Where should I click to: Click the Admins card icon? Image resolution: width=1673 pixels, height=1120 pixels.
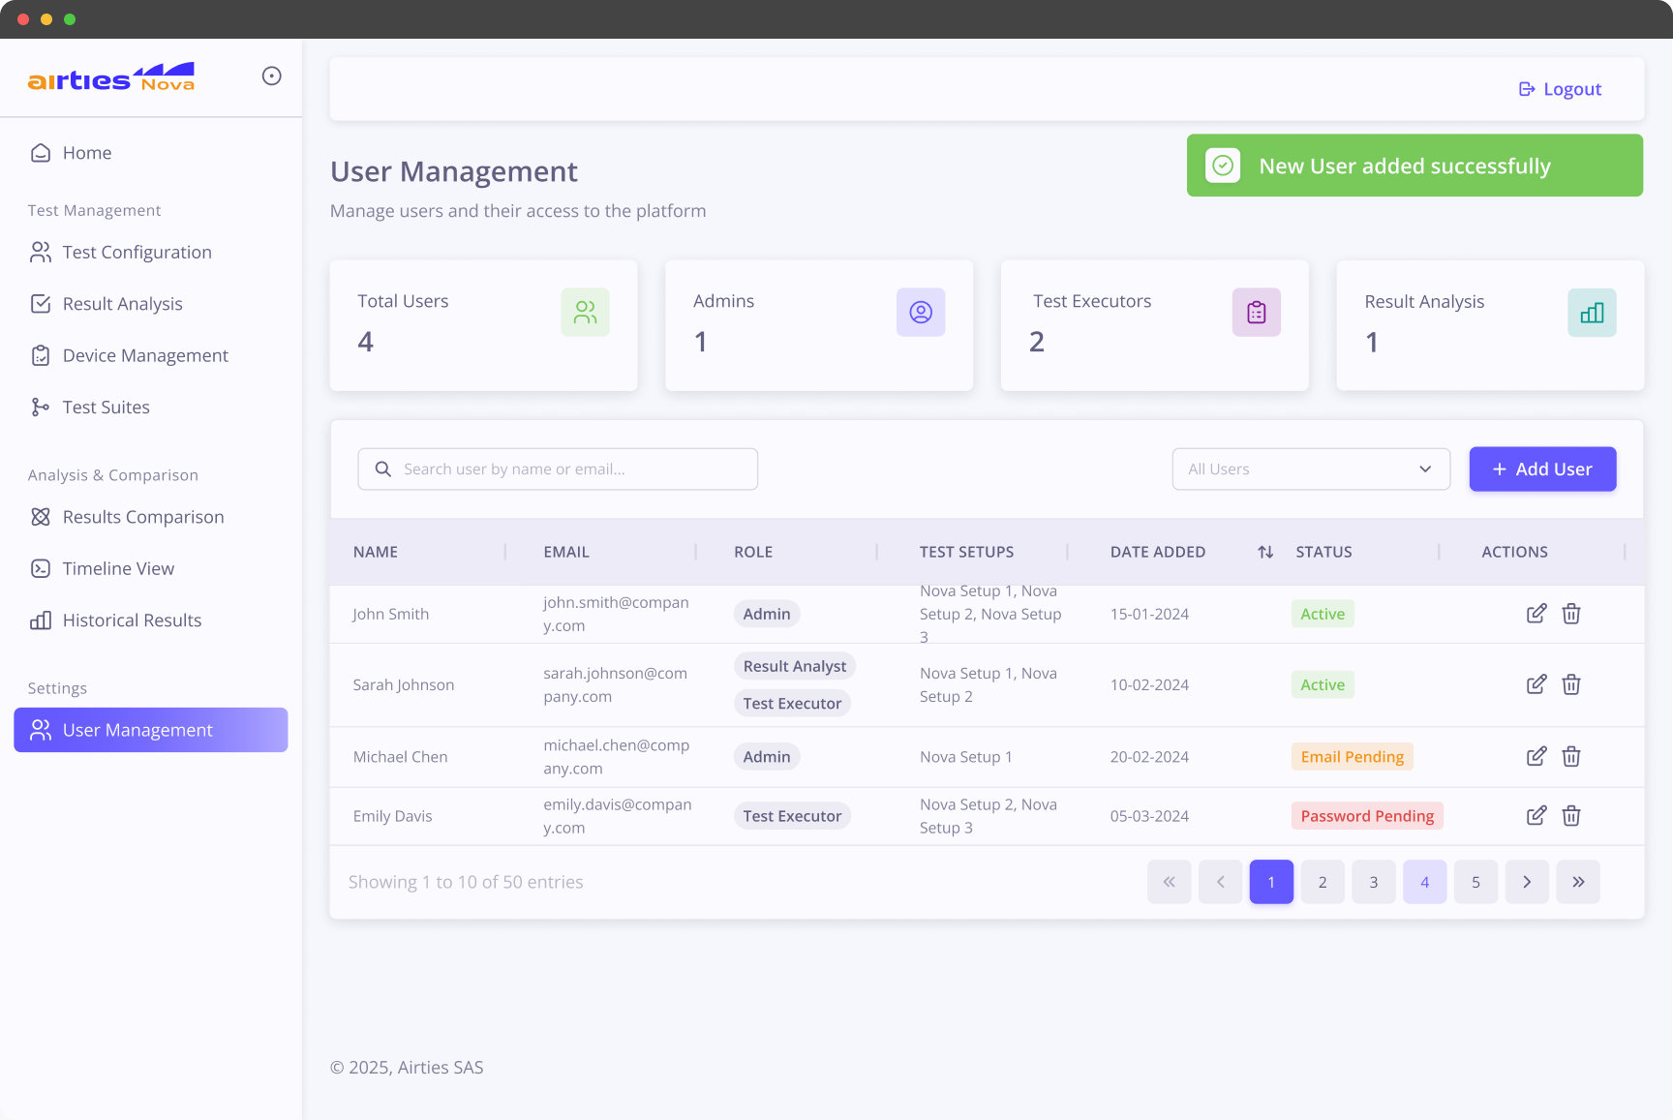point(921,312)
